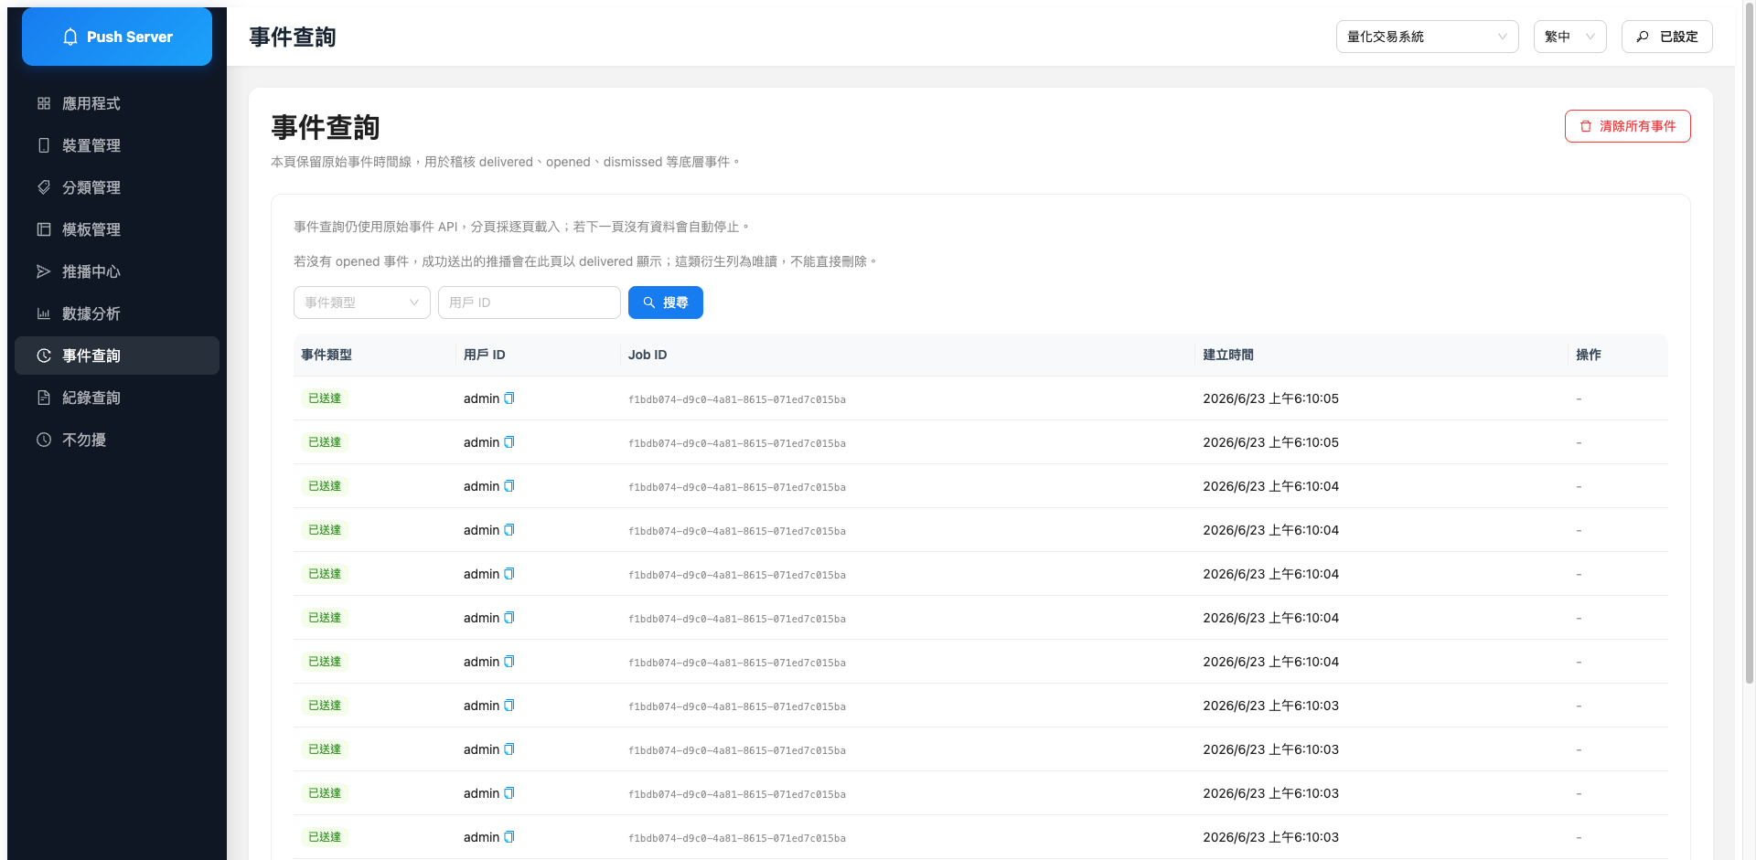
Task: Click the 應用程式 grid icon in sidebar
Action: (x=44, y=103)
